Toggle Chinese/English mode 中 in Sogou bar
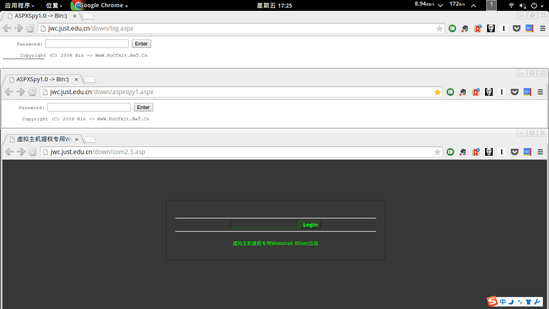 [503, 302]
